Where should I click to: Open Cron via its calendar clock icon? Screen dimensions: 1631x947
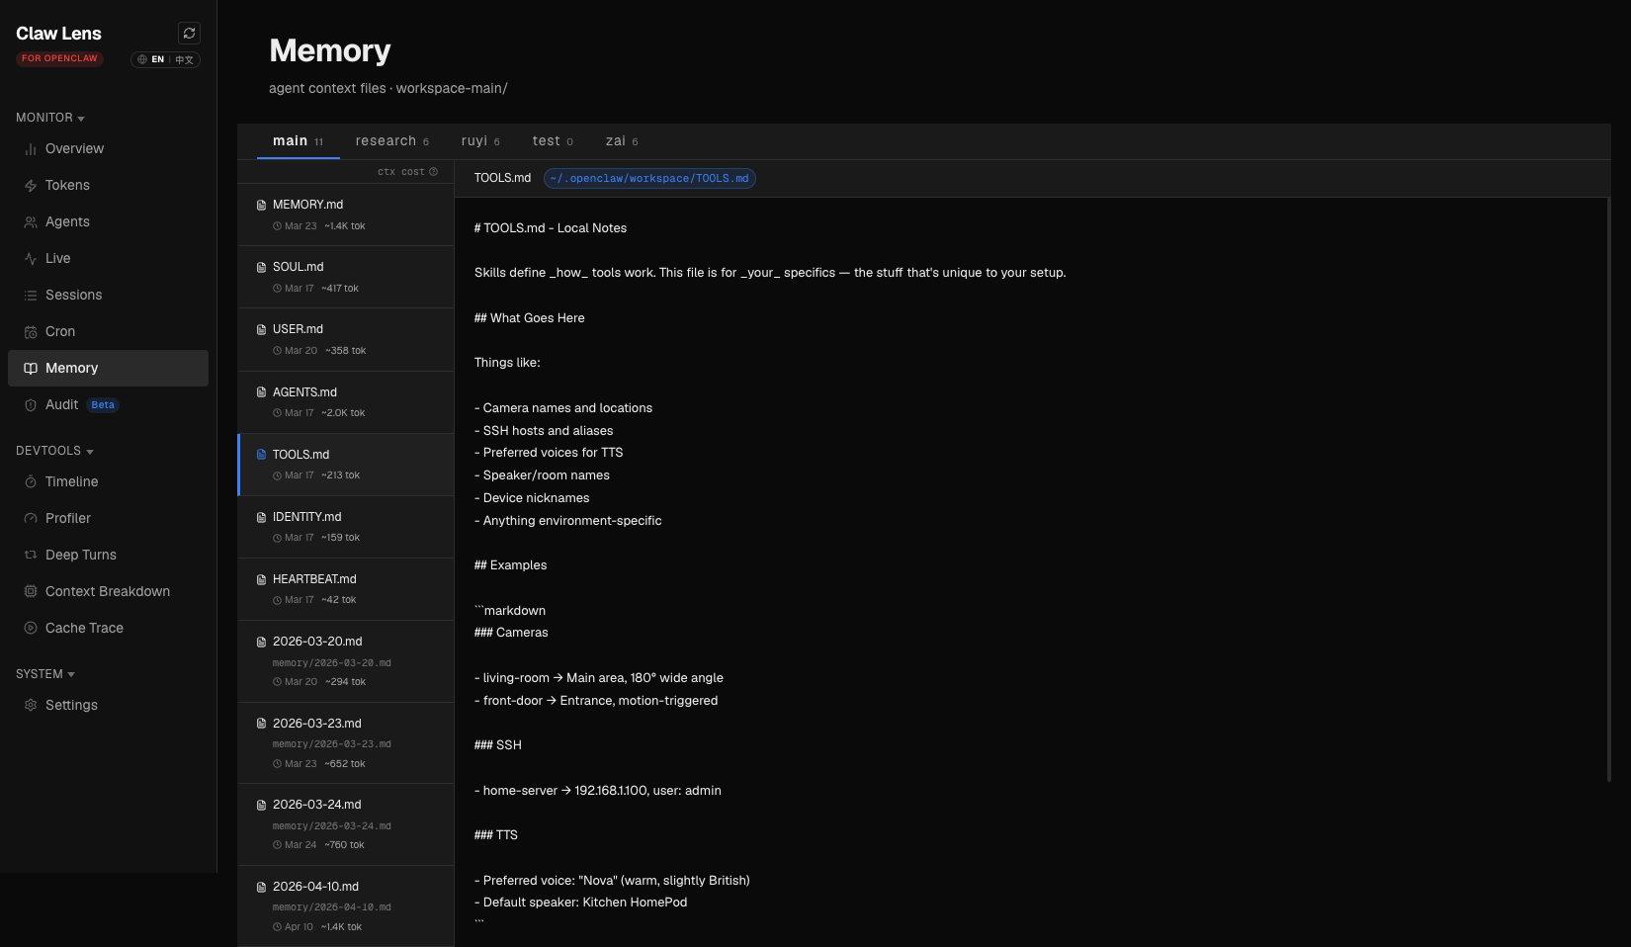pos(31,332)
